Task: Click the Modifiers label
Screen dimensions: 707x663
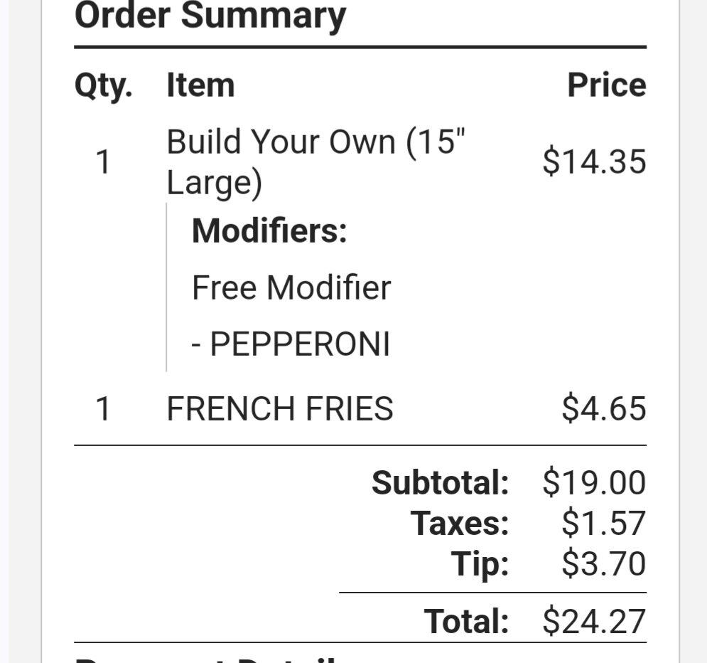Action: [x=269, y=230]
